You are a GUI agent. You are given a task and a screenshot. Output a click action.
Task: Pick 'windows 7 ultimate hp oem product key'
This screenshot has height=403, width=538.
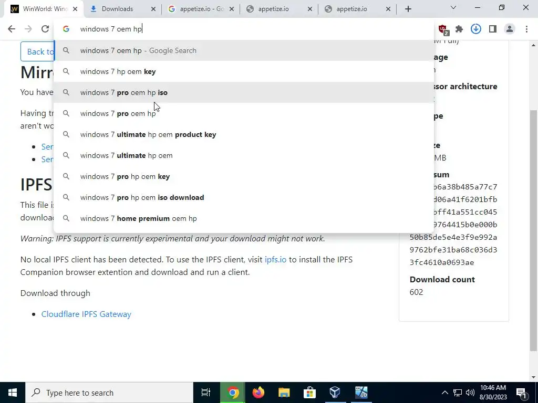pos(244,135)
